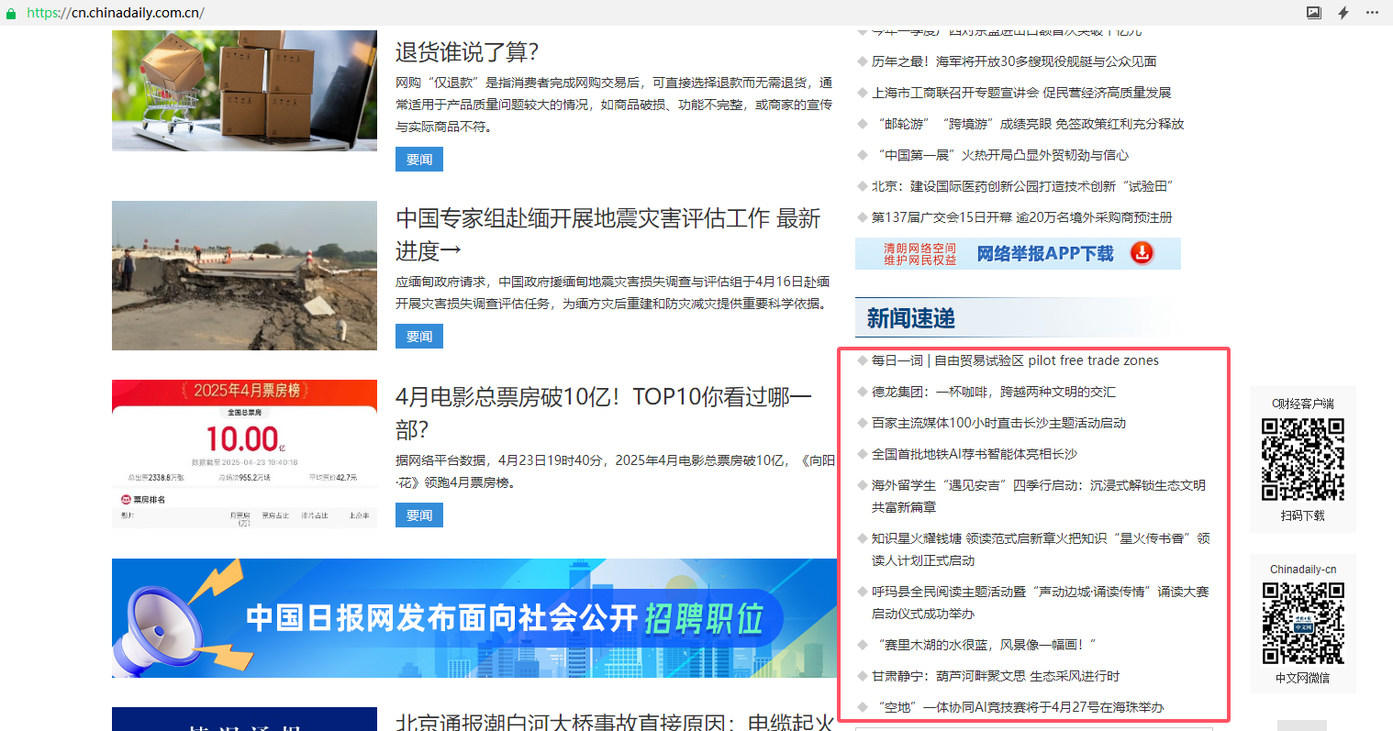Click the damaged road earthquake thumbnail
The image size is (1393, 731).
pos(244,275)
